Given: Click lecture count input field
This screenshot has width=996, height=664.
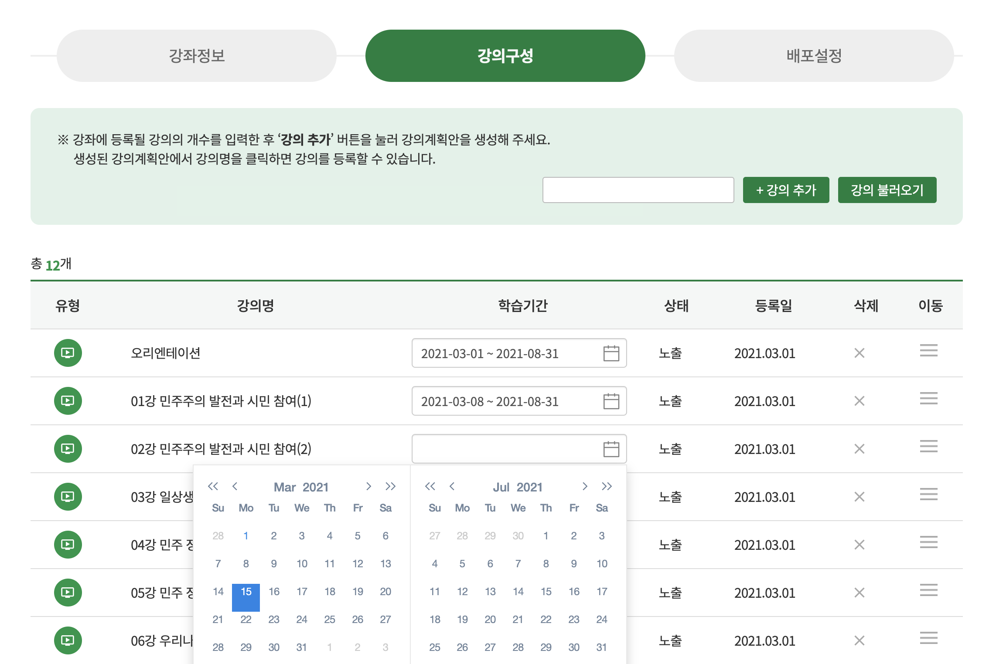Looking at the screenshot, I should pos(638,190).
